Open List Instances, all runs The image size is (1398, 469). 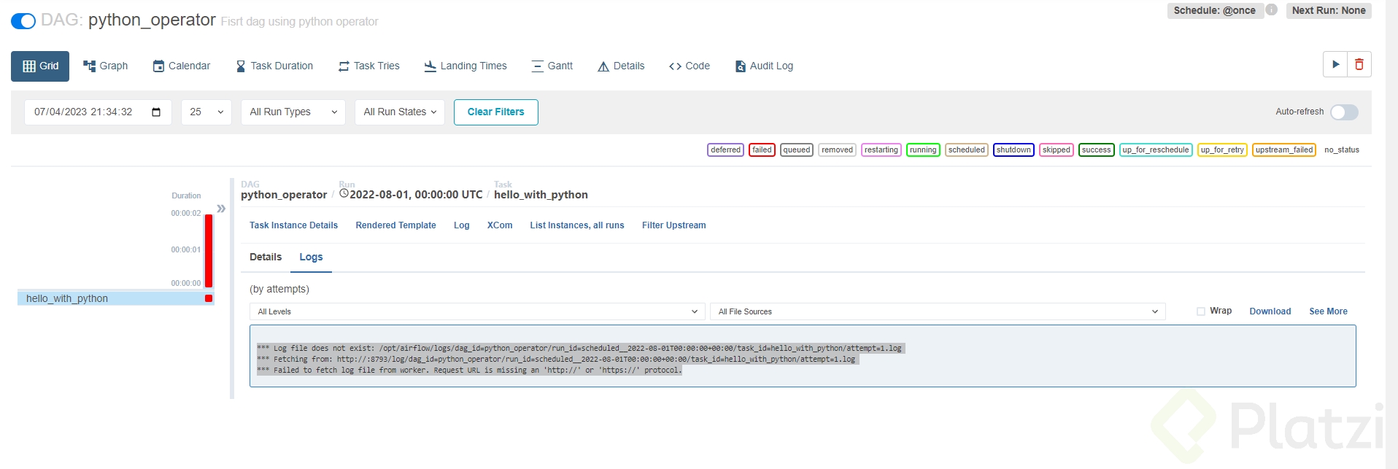[x=577, y=225]
